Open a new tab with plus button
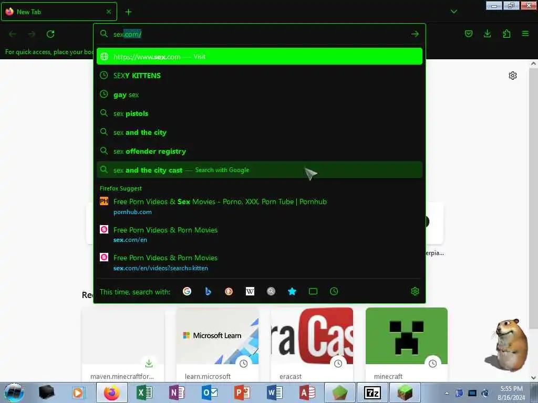Image resolution: width=538 pixels, height=403 pixels. pyautogui.click(x=128, y=12)
